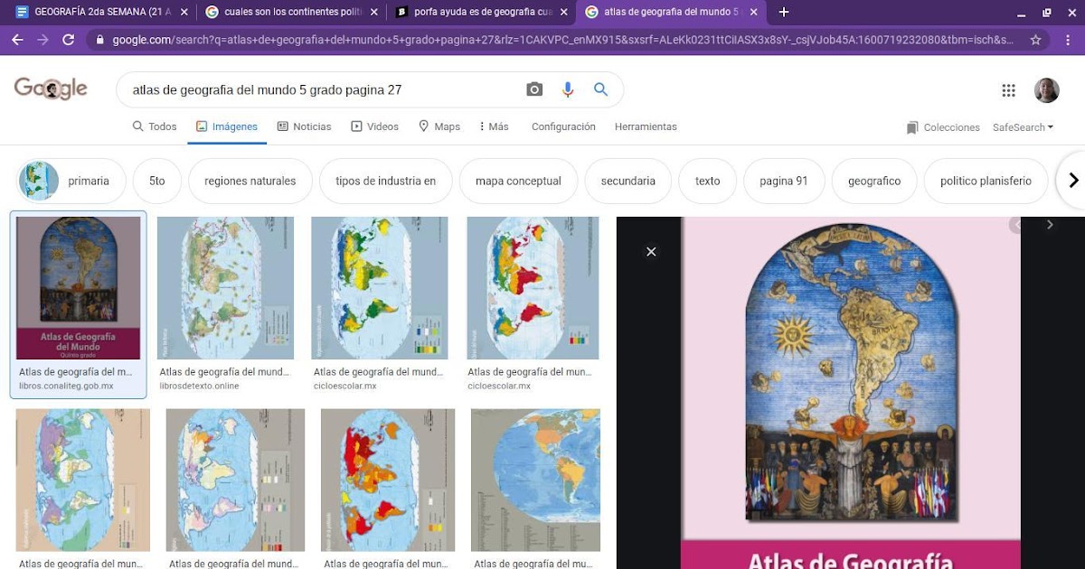The height and width of the screenshot is (569, 1085).
Task: Reload the current page
Action: pyautogui.click(x=68, y=40)
